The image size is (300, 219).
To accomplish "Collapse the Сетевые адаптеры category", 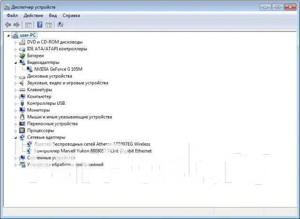I will tap(15, 138).
